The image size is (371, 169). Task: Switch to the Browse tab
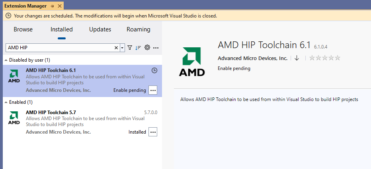(23, 29)
